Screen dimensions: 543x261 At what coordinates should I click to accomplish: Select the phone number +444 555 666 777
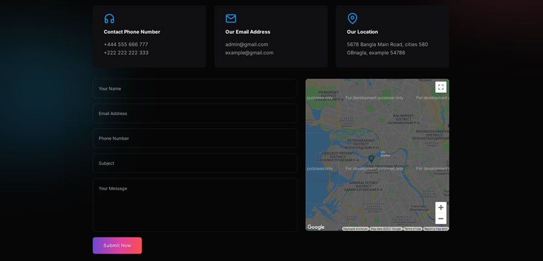coord(126,44)
